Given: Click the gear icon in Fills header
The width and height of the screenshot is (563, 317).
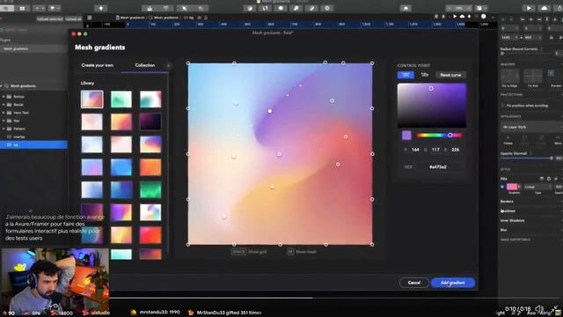Looking at the screenshot, I should coord(549,179).
